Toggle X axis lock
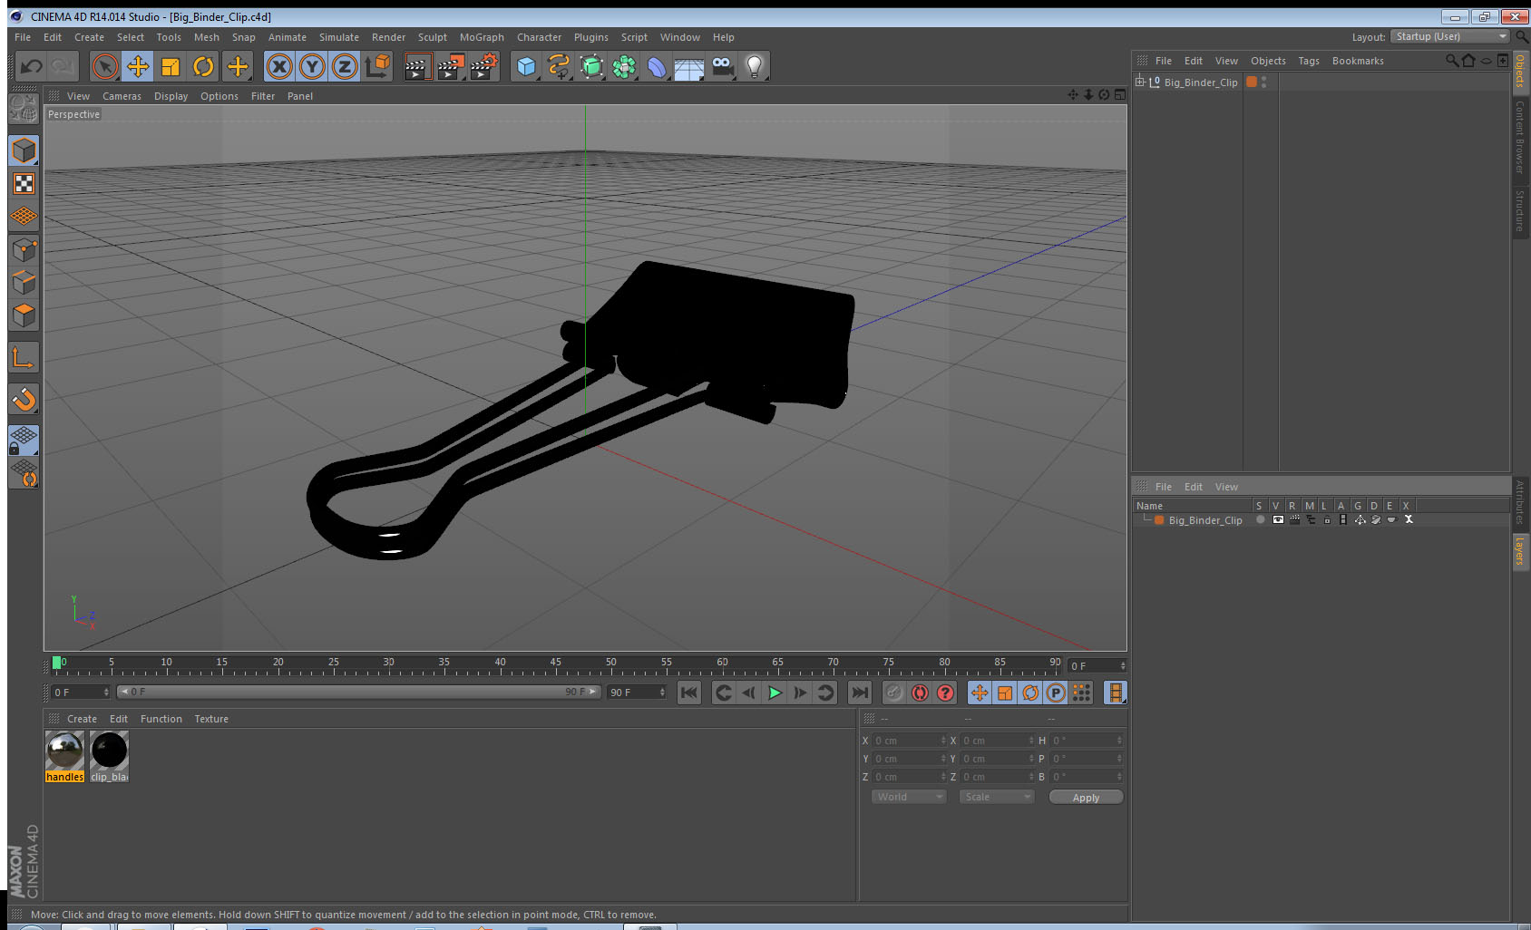1531x930 pixels. [x=279, y=66]
